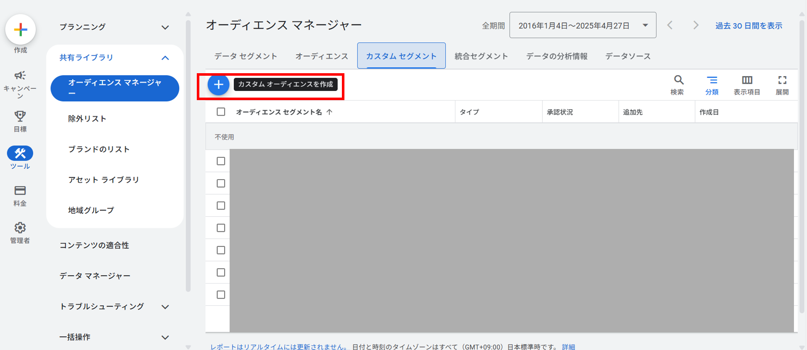The height and width of the screenshot is (350, 807).
Task: Open アセット ライブラリ in sidebar
Action: click(103, 180)
